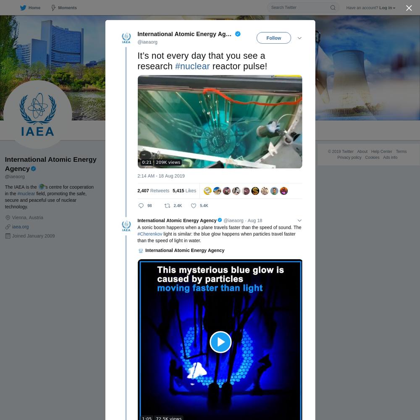Click the Moments lightning bolt icon
The image size is (420, 420).
click(53, 8)
